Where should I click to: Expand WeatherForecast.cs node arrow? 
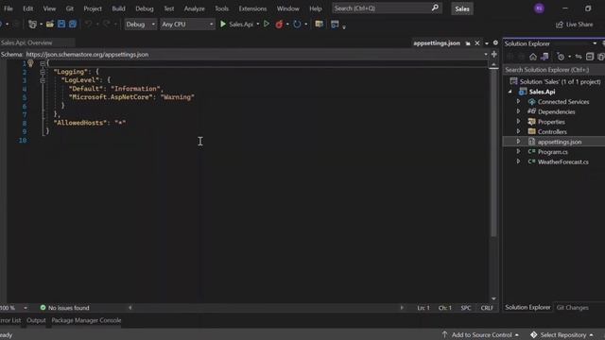[x=518, y=161]
